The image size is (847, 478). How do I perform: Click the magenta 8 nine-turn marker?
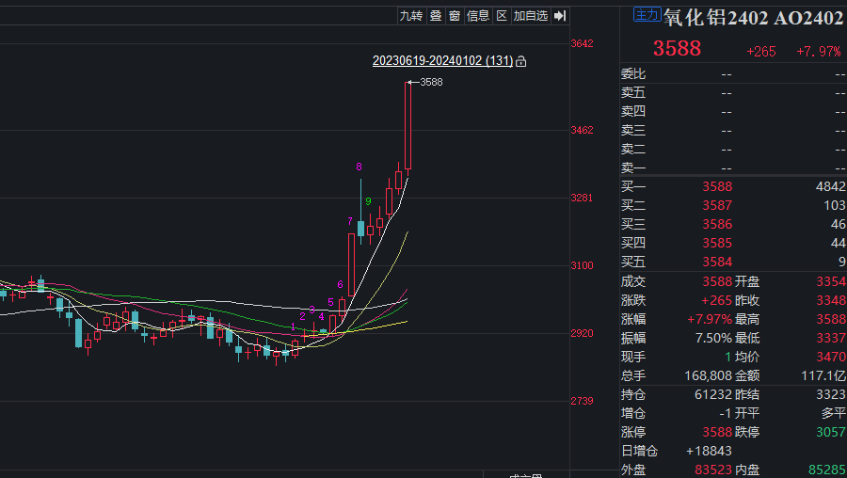(359, 167)
